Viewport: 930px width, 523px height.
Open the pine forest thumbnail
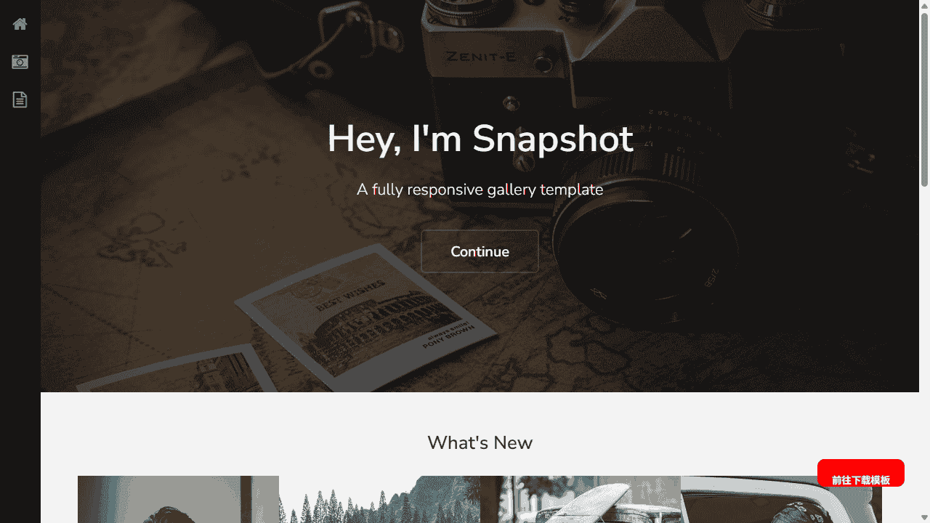(379, 499)
